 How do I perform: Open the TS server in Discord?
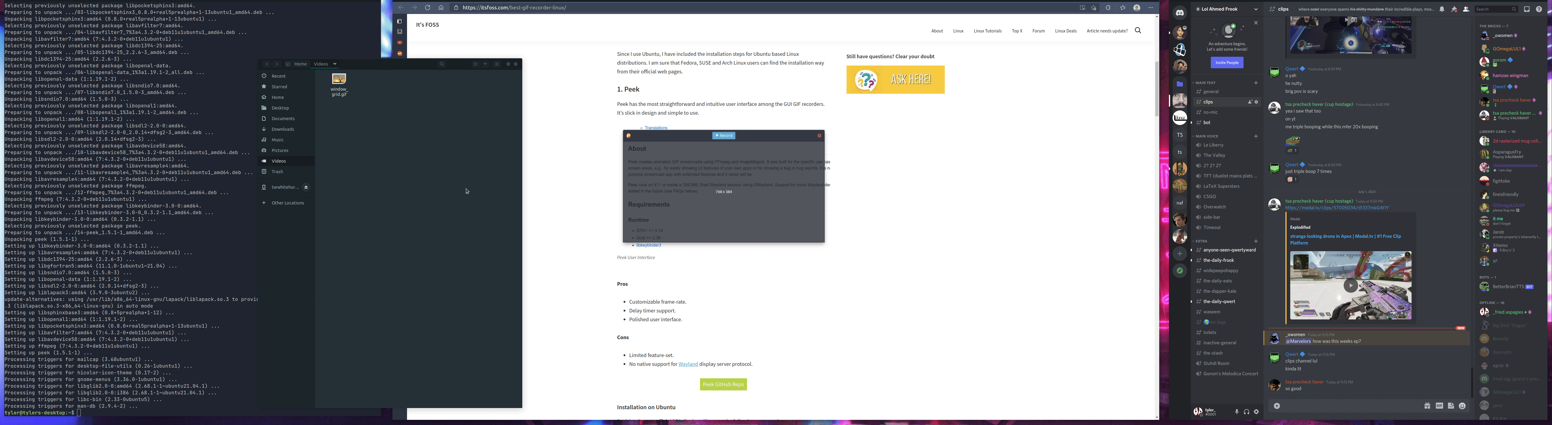(1180, 135)
